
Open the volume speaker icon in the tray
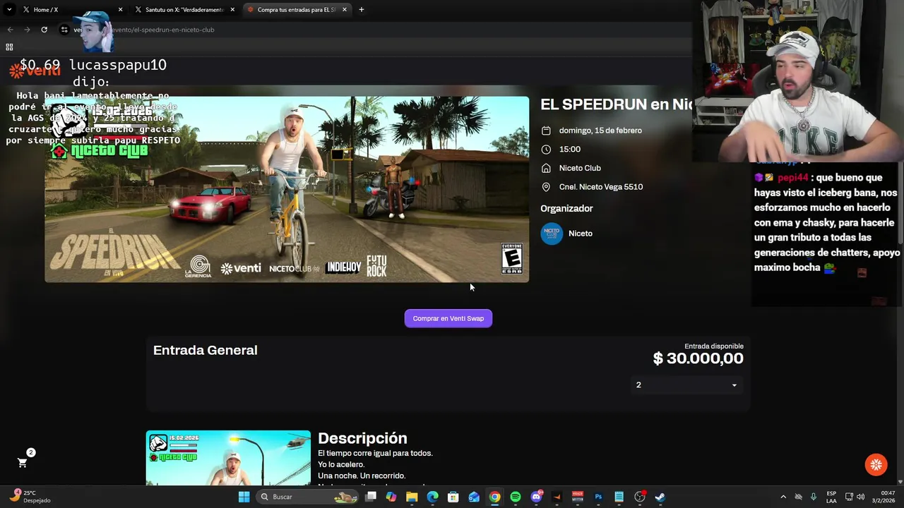point(860,497)
